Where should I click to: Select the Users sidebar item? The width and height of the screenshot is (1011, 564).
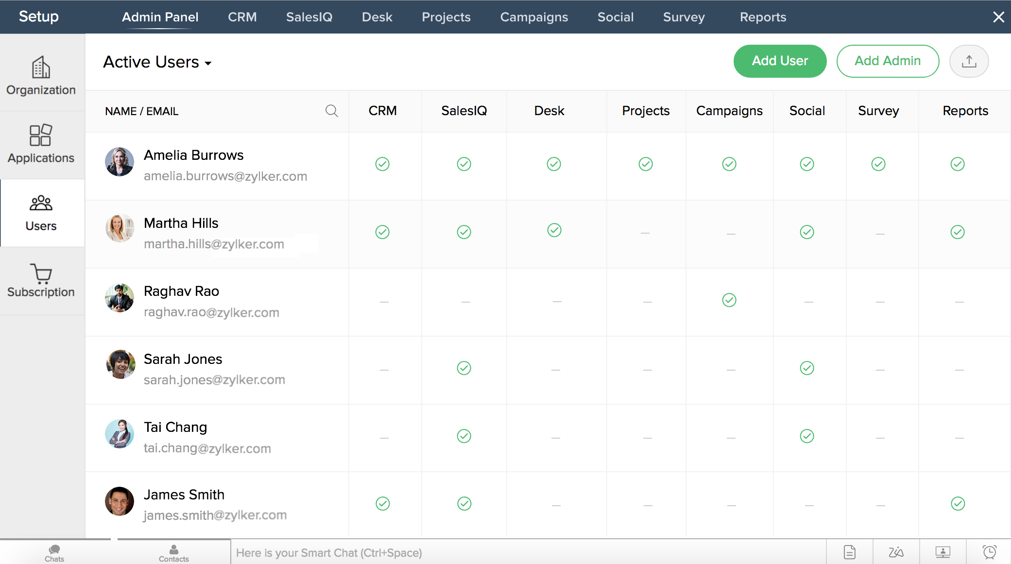click(41, 213)
